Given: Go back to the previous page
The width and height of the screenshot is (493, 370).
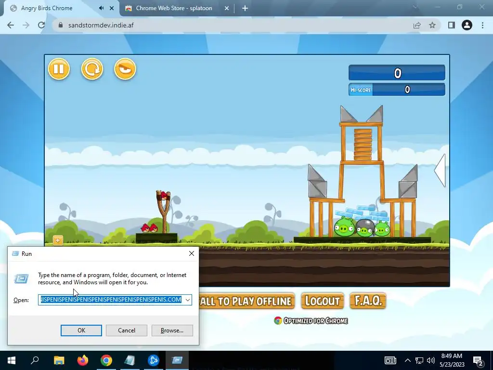Looking at the screenshot, I should pos(11,25).
